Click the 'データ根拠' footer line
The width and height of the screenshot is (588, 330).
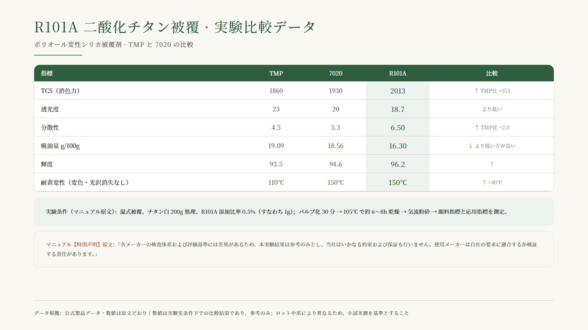221,313
